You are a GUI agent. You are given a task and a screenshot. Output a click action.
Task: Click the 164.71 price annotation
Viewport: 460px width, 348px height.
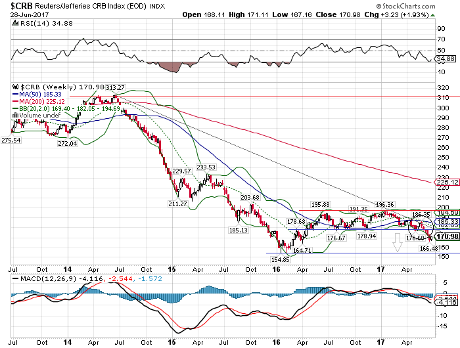point(302,250)
